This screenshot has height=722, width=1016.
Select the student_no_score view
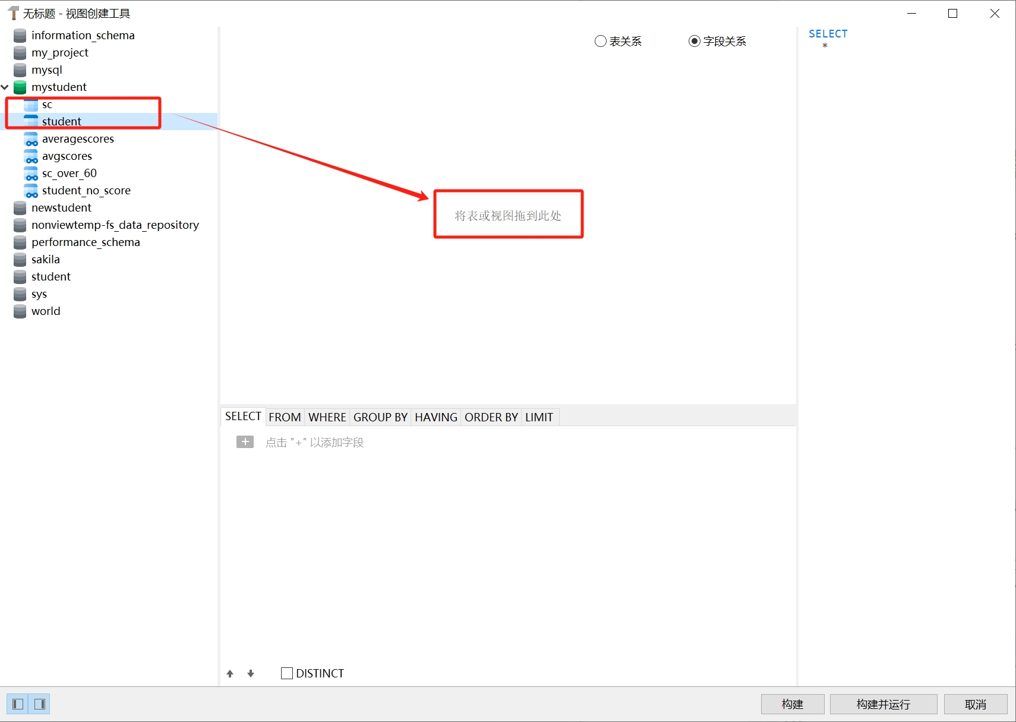[86, 191]
